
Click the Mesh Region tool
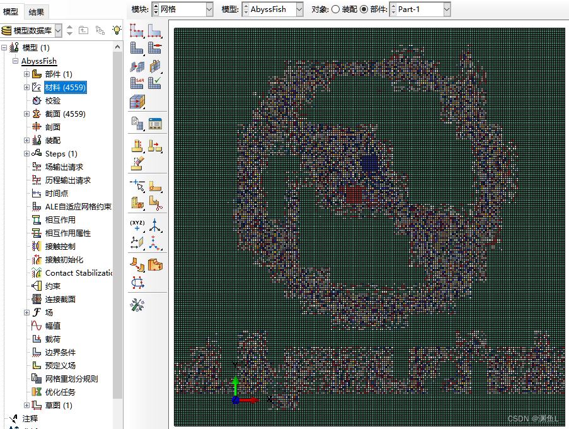(155, 48)
